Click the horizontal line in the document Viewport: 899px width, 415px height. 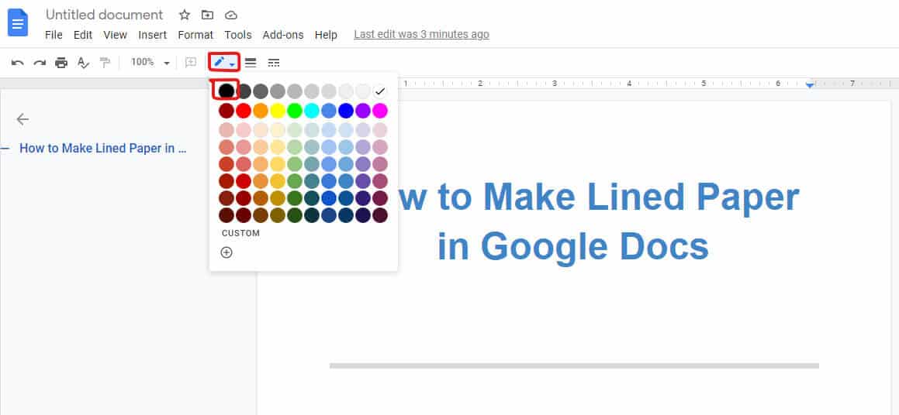point(574,365)
